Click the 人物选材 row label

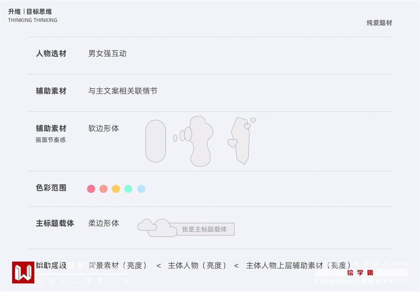click(51, 54)
